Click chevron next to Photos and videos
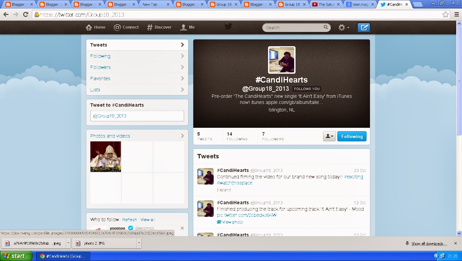462x261 pixels. [x=182, y=136]
